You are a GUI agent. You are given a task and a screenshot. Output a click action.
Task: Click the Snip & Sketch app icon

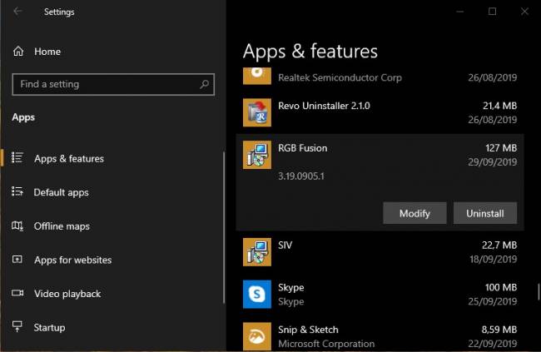[x=258, y=335]
